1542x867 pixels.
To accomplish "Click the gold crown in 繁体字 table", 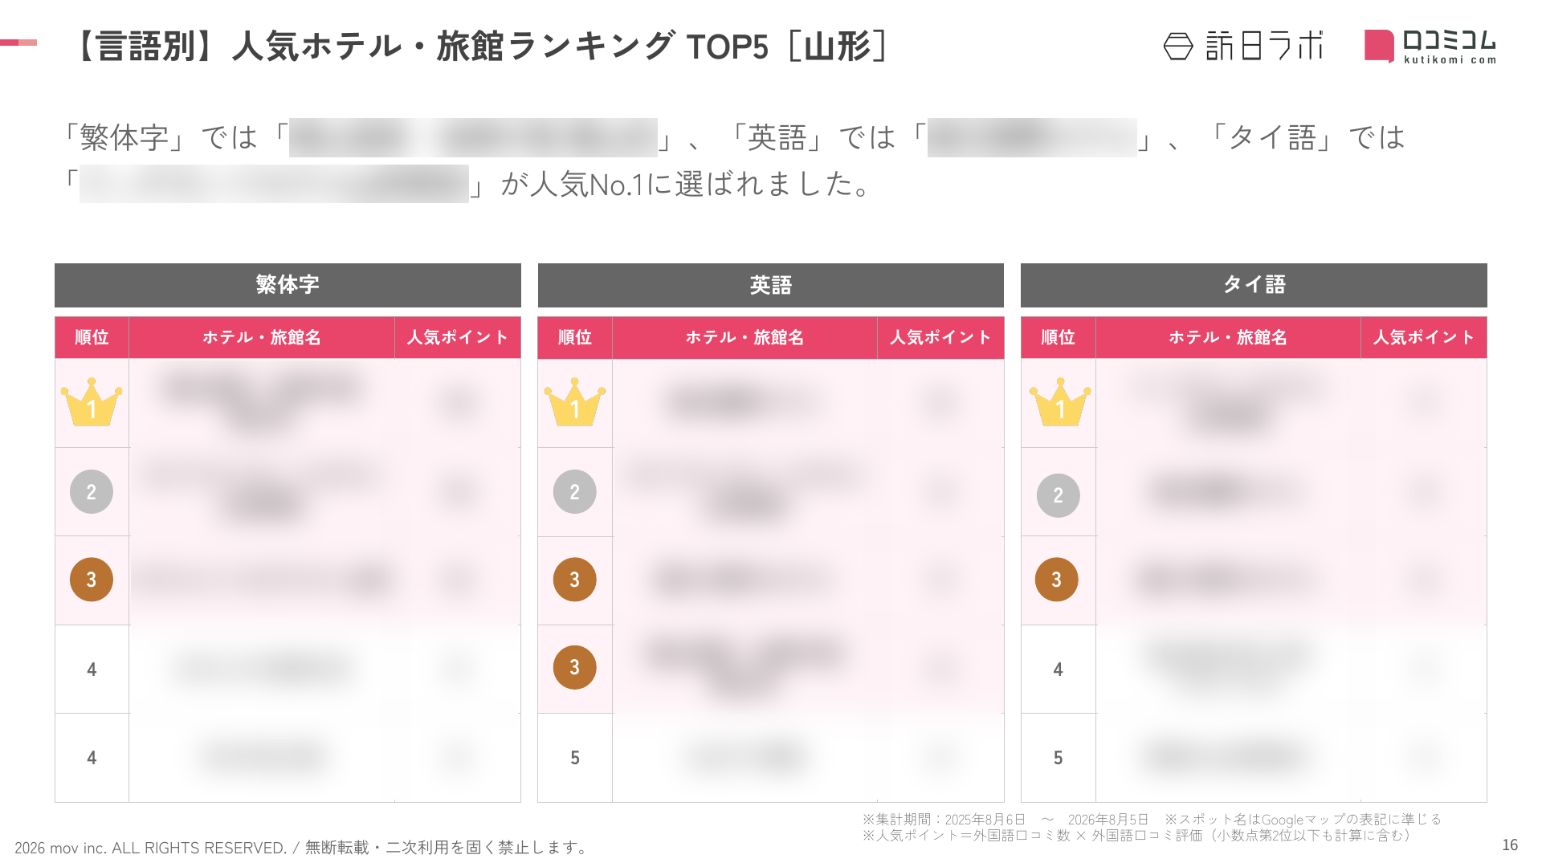I will coord(92,402).
